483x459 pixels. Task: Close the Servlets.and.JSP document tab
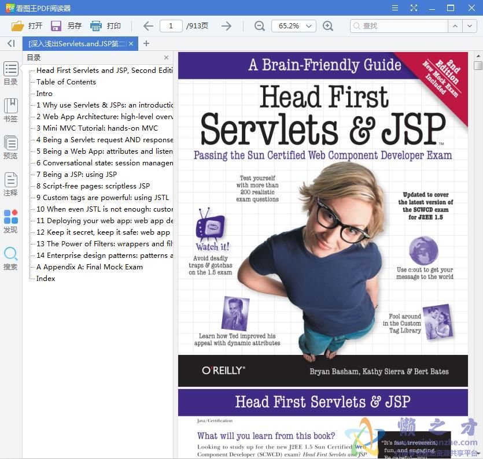pyautogui.click(x=131, y=44)
